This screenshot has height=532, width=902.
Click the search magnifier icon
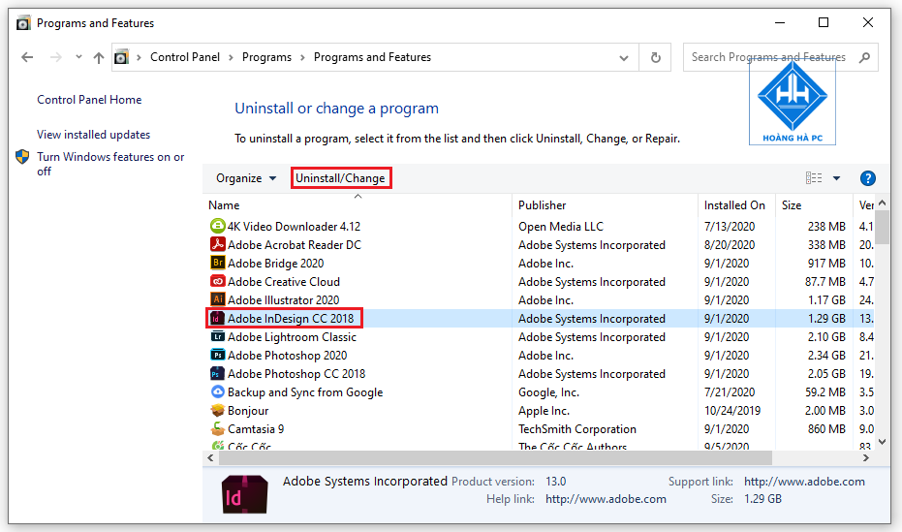tap(864, 57)
